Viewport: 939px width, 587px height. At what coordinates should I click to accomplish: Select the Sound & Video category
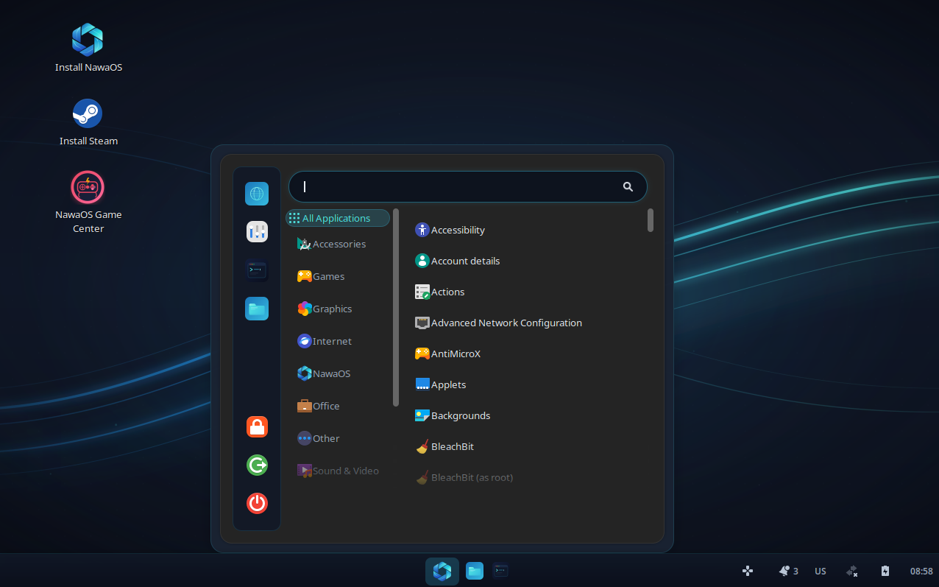coord(338,471)
